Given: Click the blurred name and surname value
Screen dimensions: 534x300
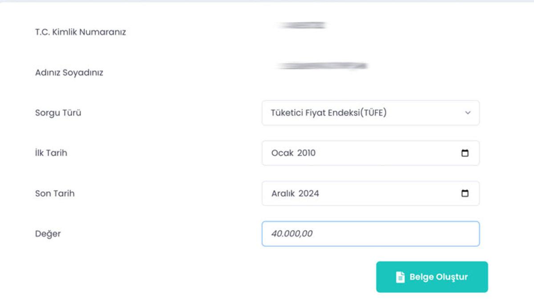Looking at the screenshot, I should (322, 66).
